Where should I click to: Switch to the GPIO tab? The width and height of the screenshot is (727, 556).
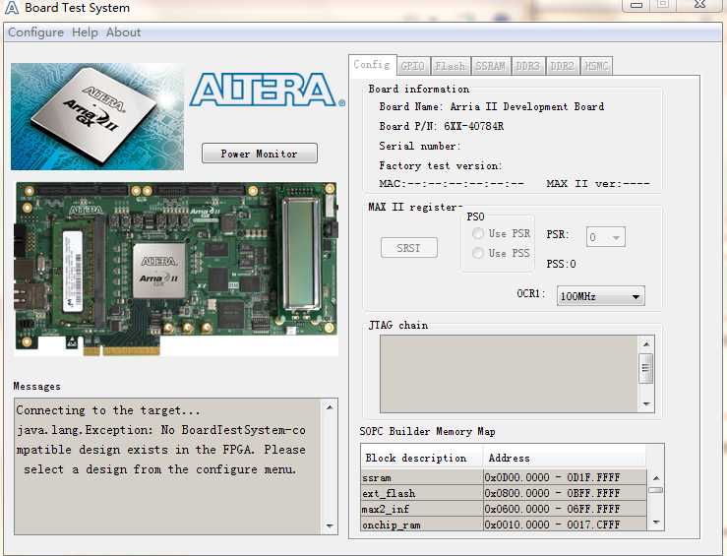click(412, 66)
